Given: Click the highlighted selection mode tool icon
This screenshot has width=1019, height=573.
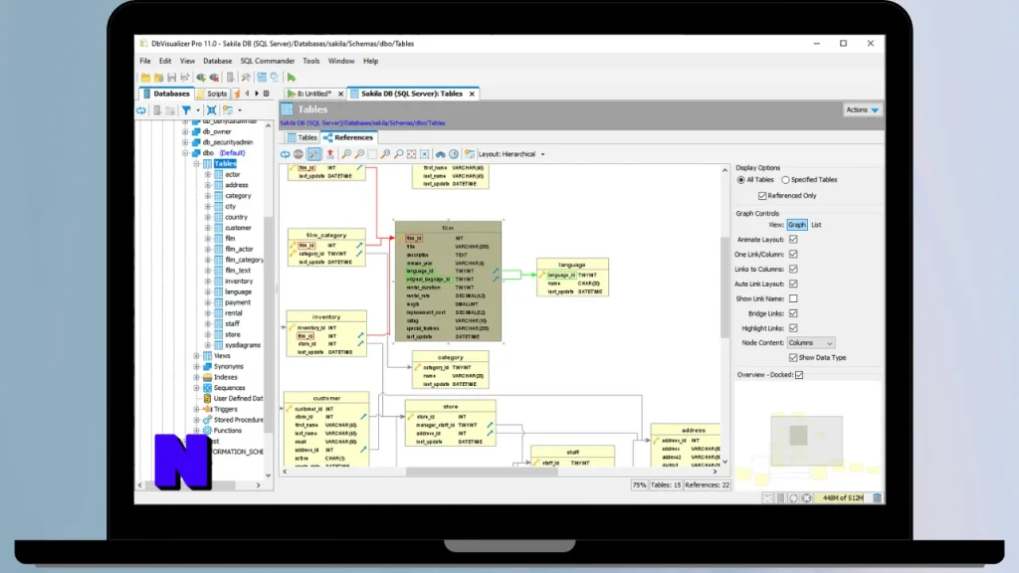Looking at the screenshot, I should click(x=313, y=154).
